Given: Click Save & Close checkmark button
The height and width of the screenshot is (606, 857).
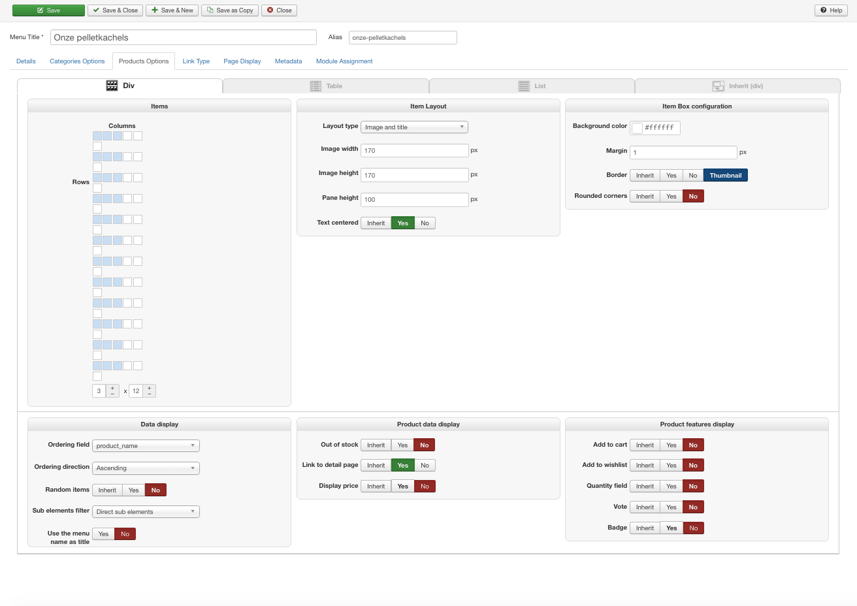Looking at the screenshot, I should pyautogui.click(x=115, y=10).
